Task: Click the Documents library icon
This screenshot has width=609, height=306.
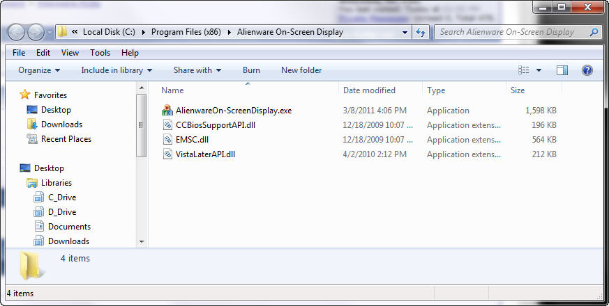Action: (x=39, y=226)
